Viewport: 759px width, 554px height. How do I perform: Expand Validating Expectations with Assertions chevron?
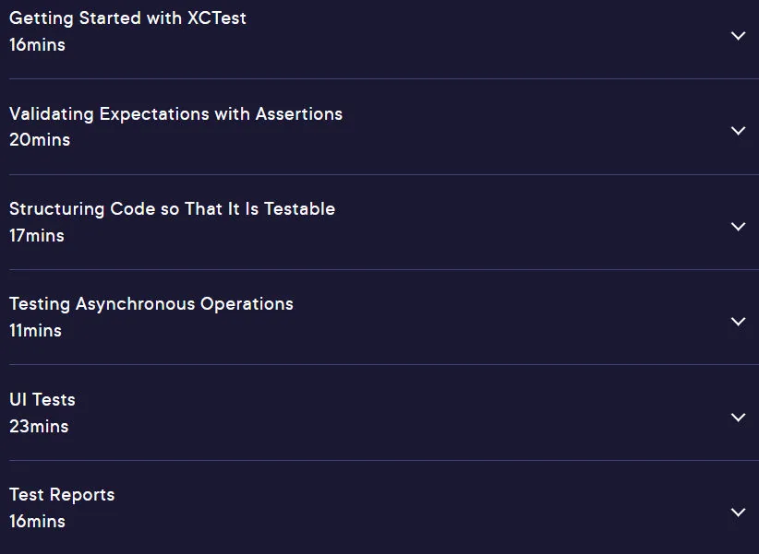click(738, 131)
